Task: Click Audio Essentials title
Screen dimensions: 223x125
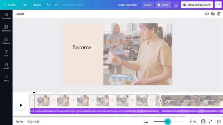Action: pyautogui.click(x=128, y=5)
